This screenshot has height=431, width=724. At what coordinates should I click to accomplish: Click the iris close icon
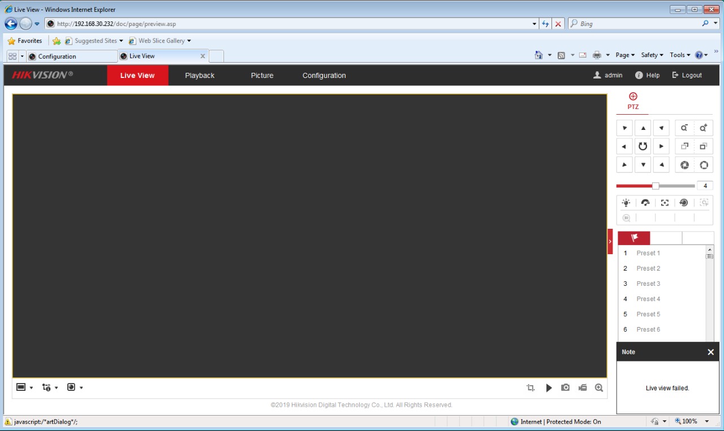point(685,165)
